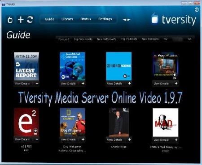Add NYTimes Latest Report with plus icon

37,84
